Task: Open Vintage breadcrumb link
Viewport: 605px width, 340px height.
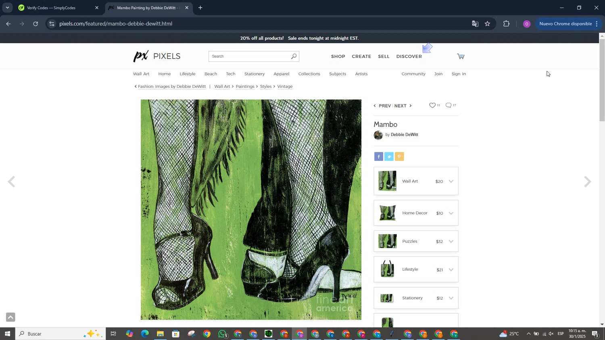Action: pos(285,87)
